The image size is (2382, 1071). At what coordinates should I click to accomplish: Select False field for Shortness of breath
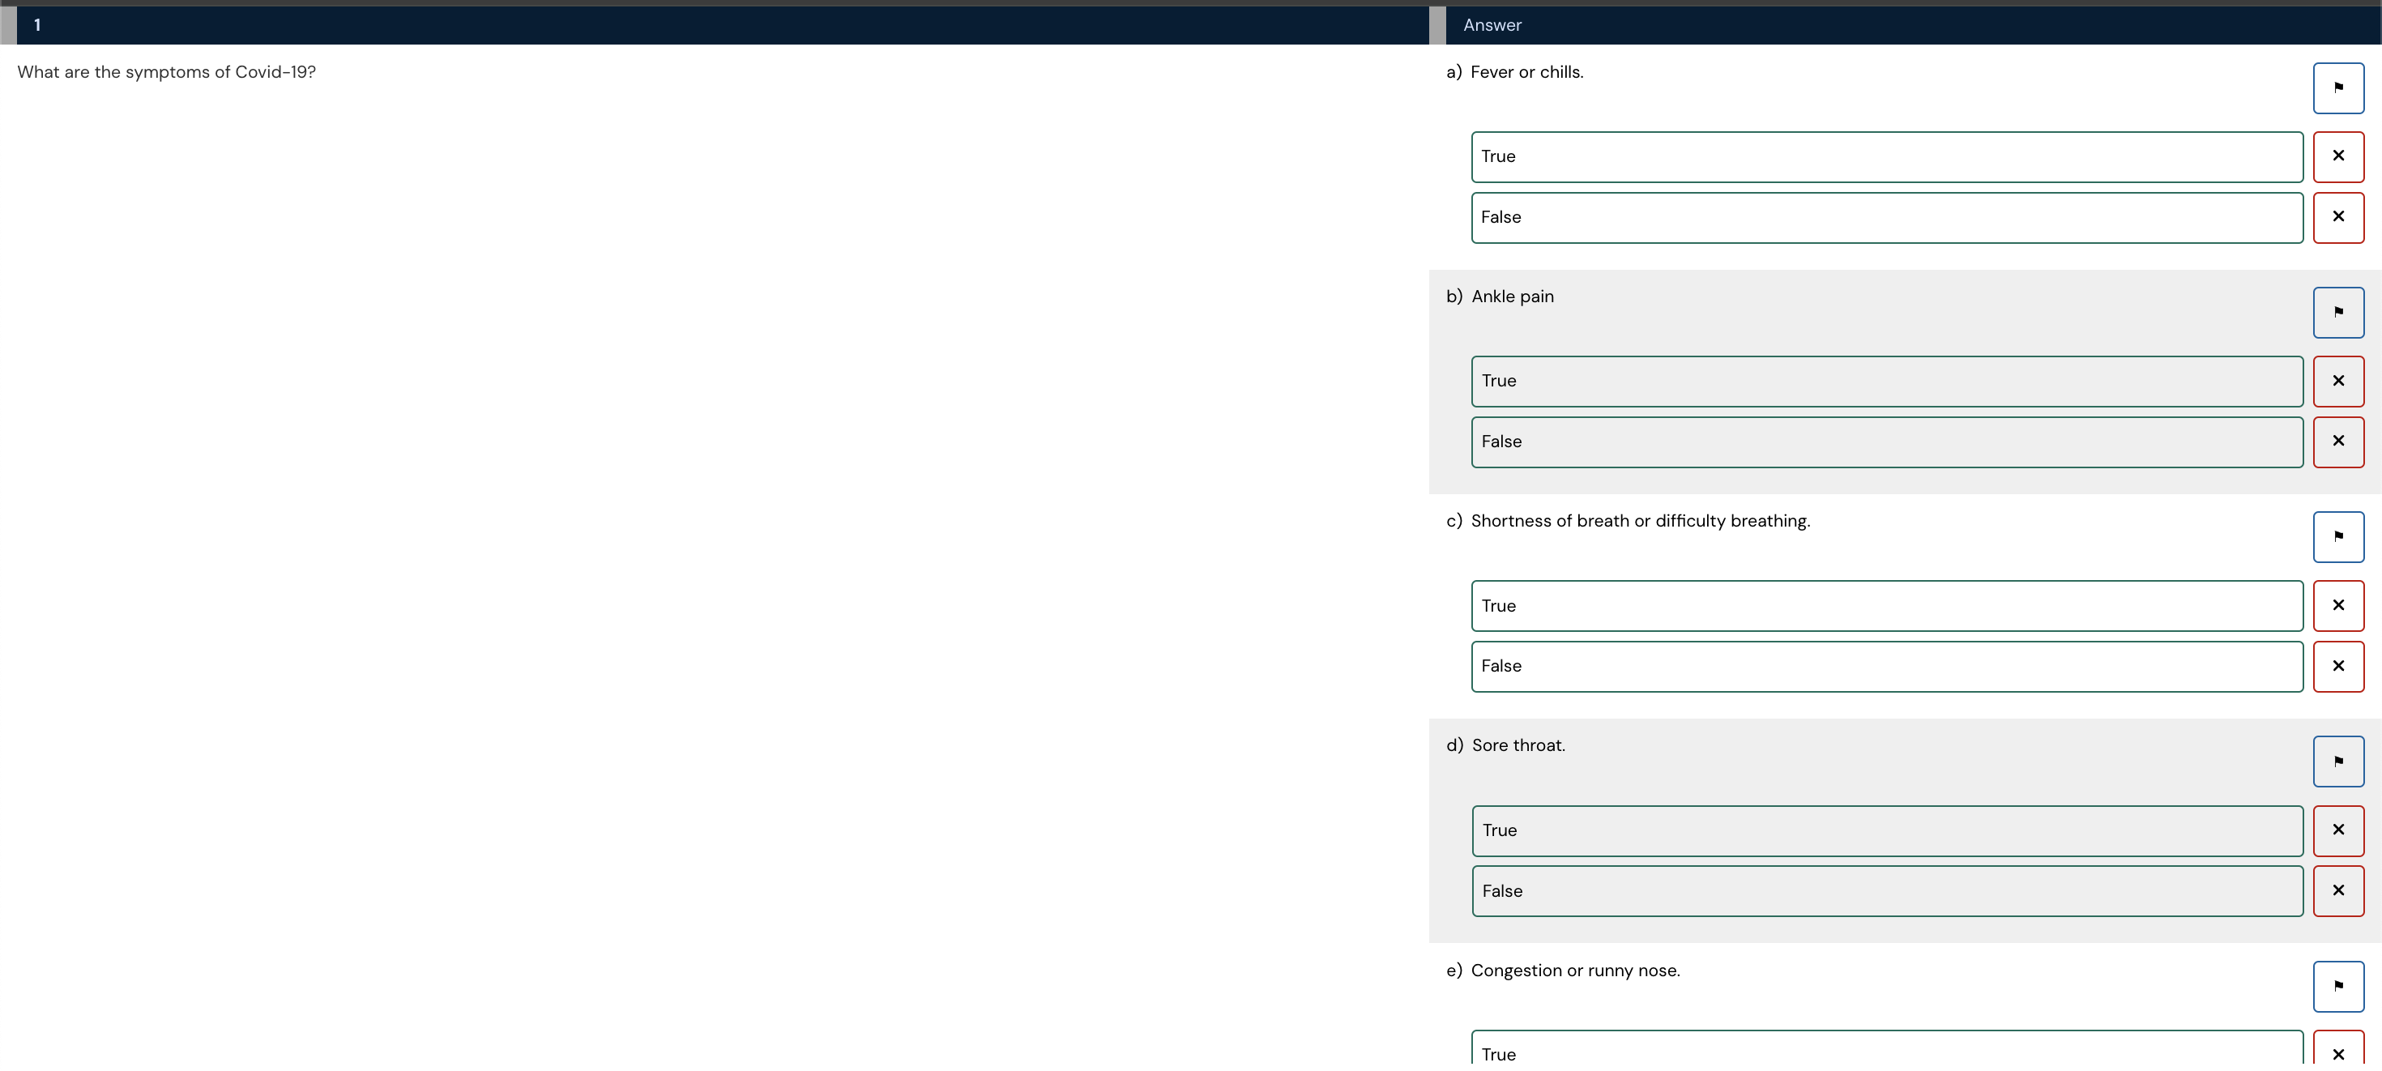click(1886, 666)
